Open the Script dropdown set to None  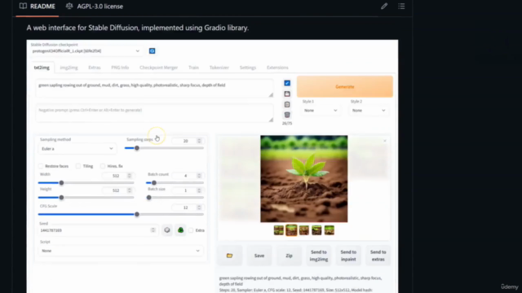[x=121, y=251]
